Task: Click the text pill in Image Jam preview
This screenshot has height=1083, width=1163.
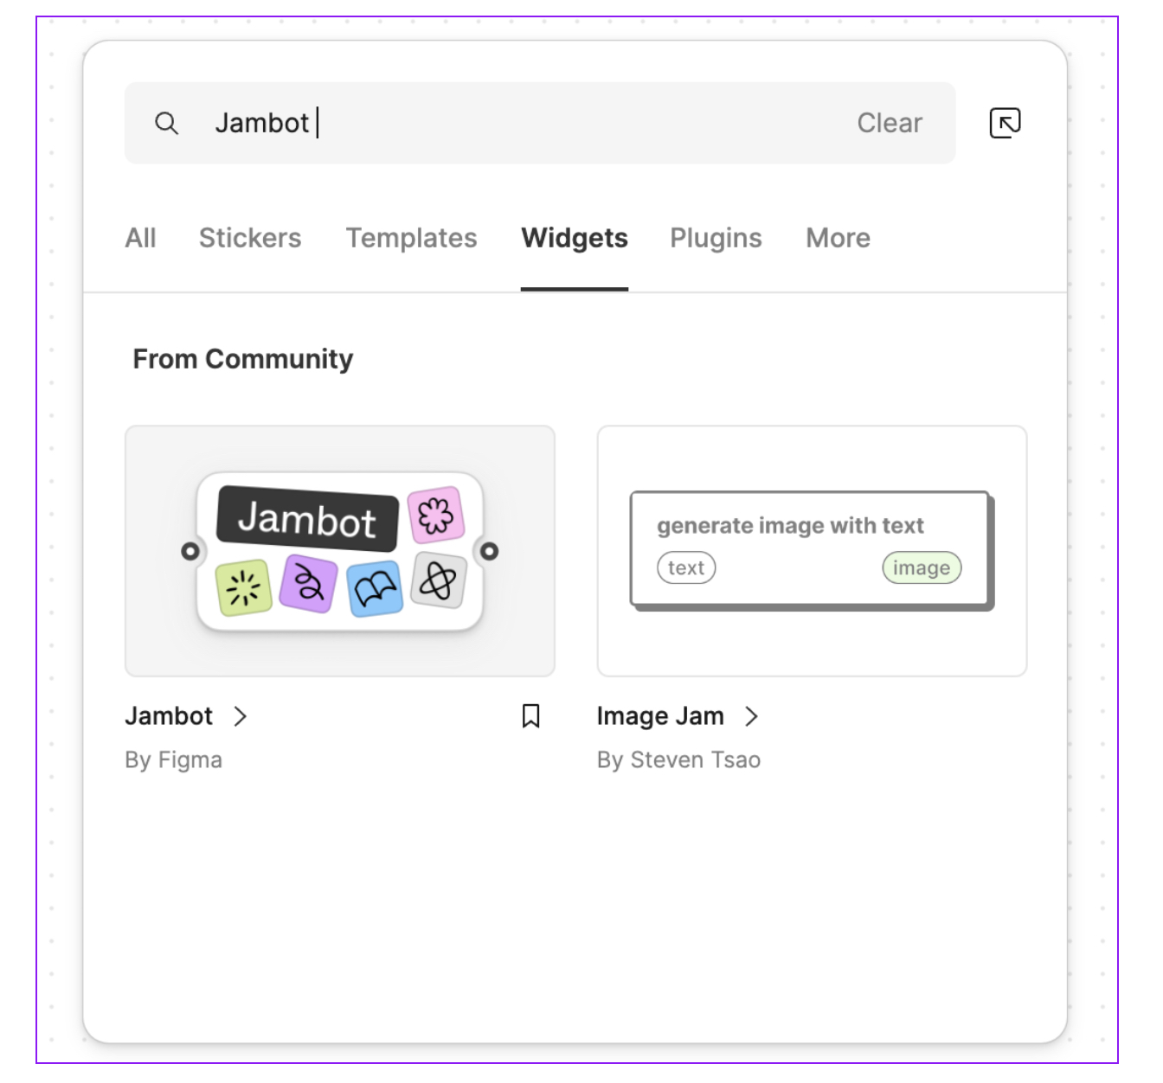Action: [686, 567]
